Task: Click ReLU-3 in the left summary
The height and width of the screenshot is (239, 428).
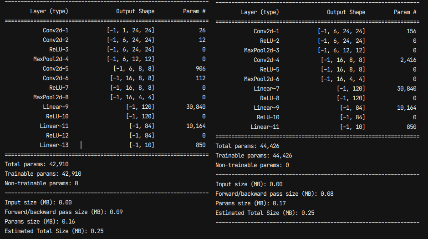Action: point(59,49)
